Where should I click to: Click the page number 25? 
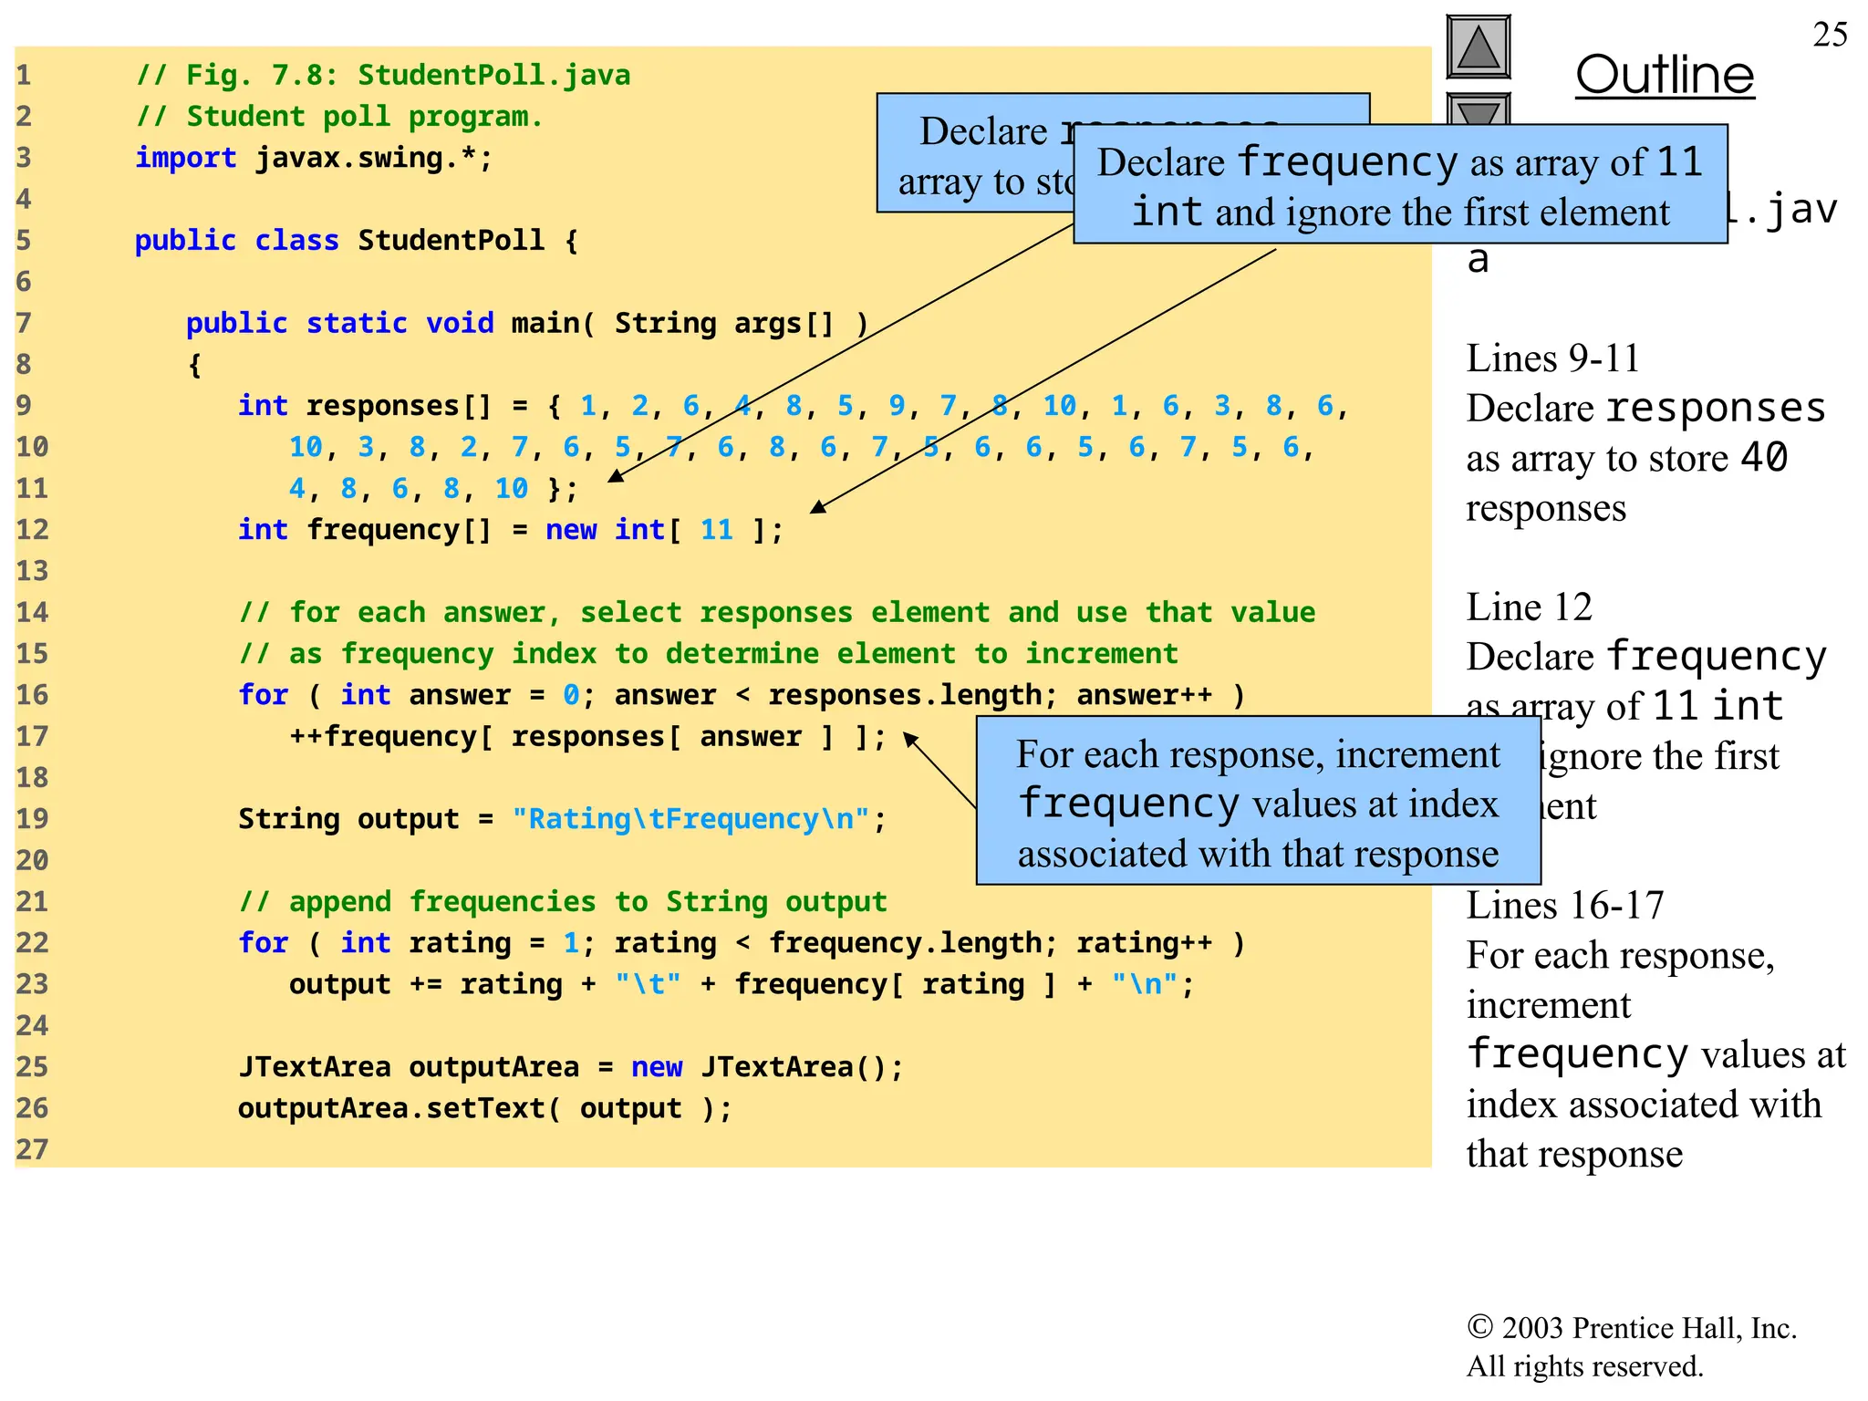(1829, 35)
